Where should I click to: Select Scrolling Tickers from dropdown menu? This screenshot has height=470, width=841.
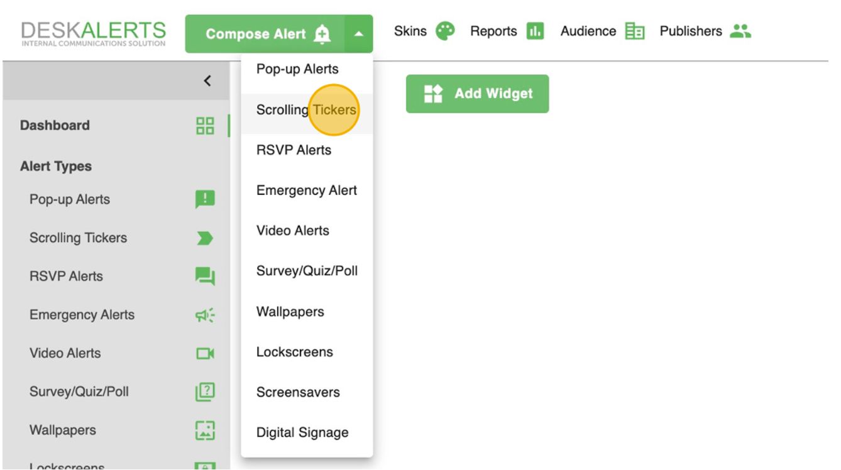[306, 110]
